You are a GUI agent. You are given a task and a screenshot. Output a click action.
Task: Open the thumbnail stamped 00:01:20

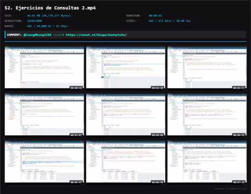[x=125, y=68]
